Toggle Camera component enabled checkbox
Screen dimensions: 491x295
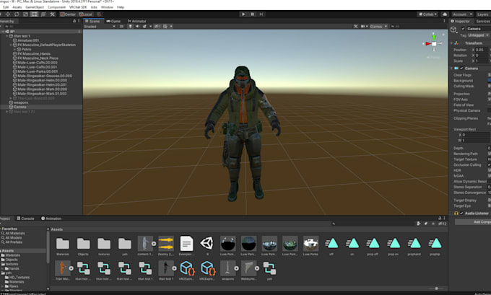(x=461, y=69)
